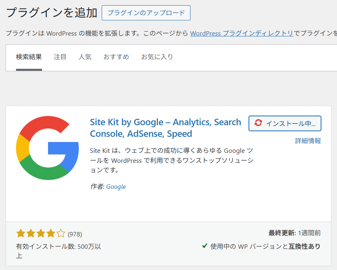Show the おすすめ tab
The height and width of the screenshot is (270, 337).
click(x=116, y=57)
